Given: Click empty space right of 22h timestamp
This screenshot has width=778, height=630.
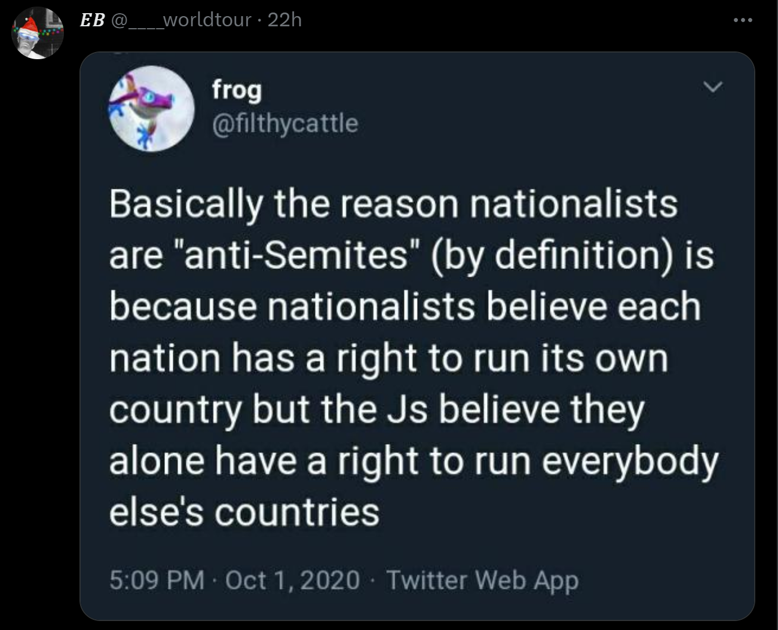Looking at the screenshot, I should click(x=508, y=20).
